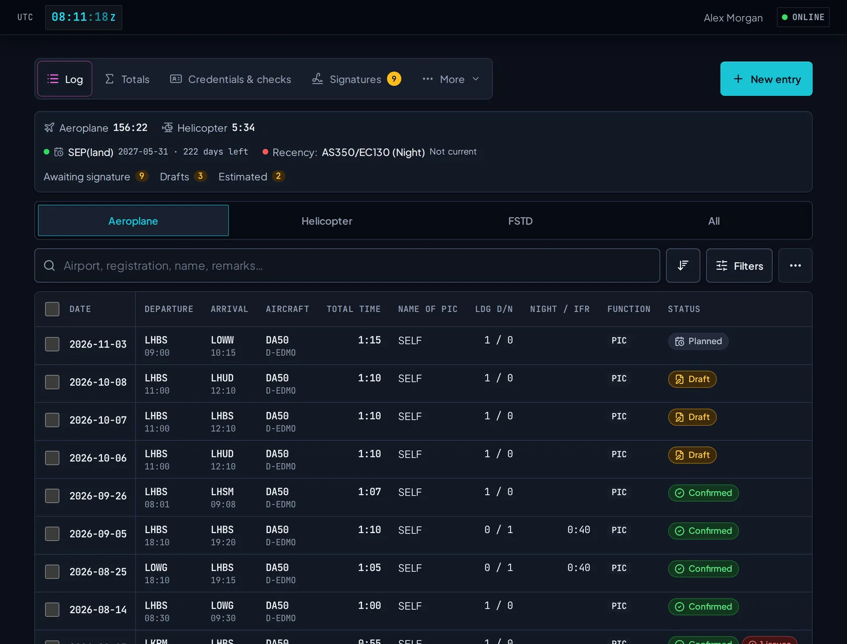Screen dimensions: 847x644
Task: Click the Confirmed badge for 2026-09-26
Action: click(x=703, y=493)
